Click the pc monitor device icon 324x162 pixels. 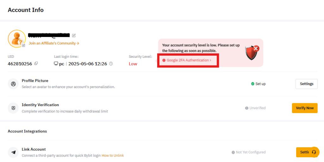click(x=56, y=63)
